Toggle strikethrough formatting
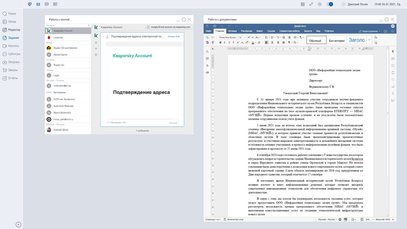 click(x=233, y=42)
